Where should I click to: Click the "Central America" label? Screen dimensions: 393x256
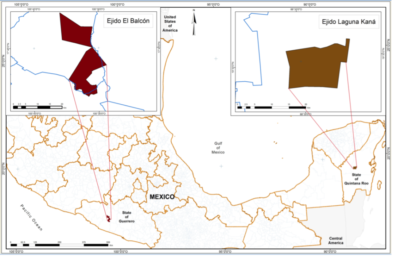(x=335, y=241)
